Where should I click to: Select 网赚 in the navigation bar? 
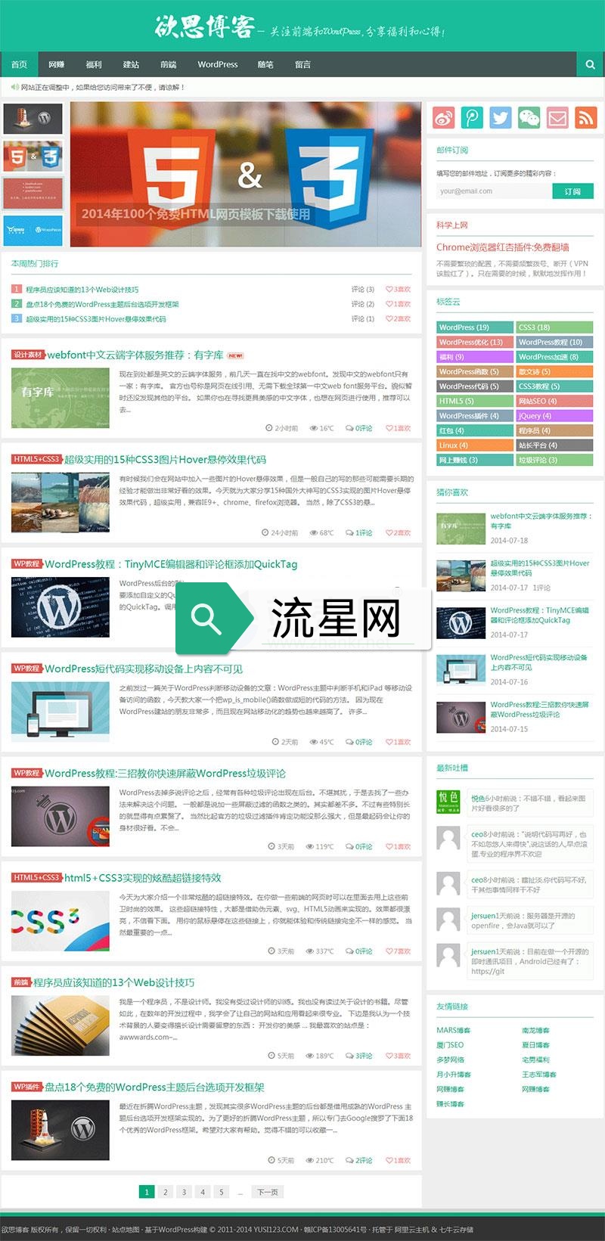(x=57, y=64)
